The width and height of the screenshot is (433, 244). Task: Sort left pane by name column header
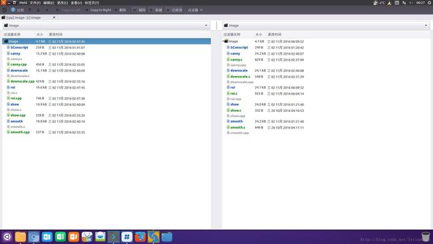coord(12,34)
